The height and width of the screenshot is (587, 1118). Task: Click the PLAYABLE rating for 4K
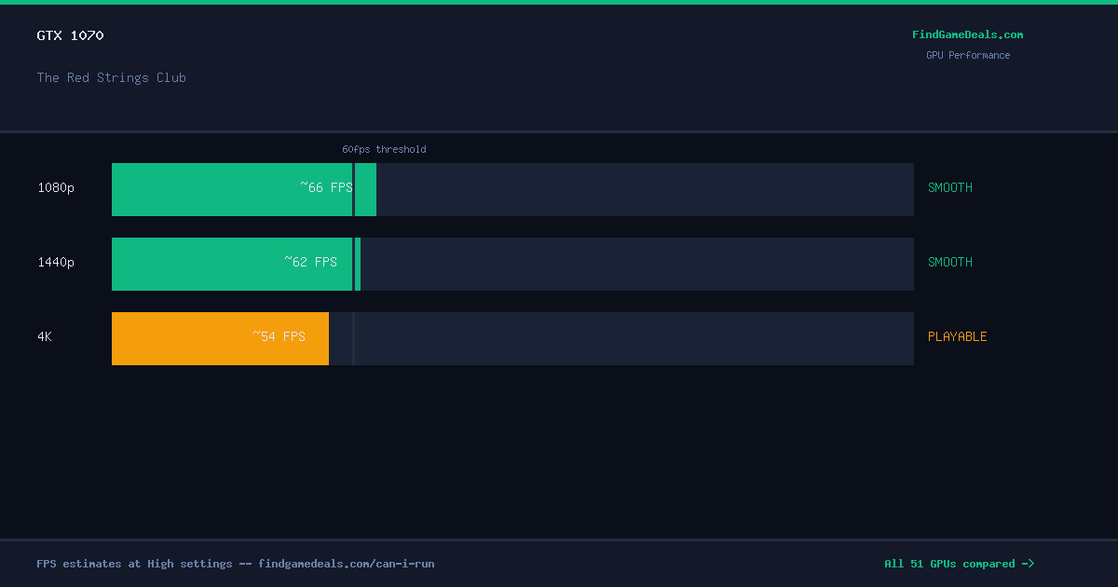point(958,336)
